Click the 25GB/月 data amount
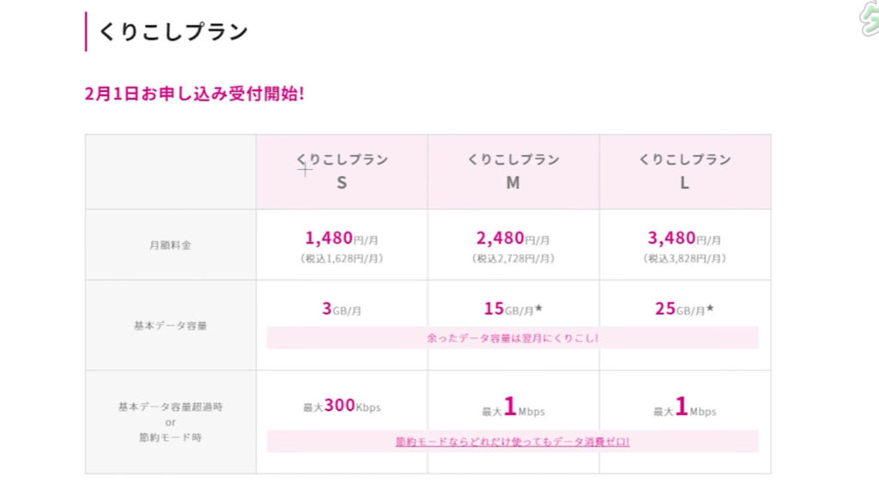 pyautogui.click(x=684, y=309)
